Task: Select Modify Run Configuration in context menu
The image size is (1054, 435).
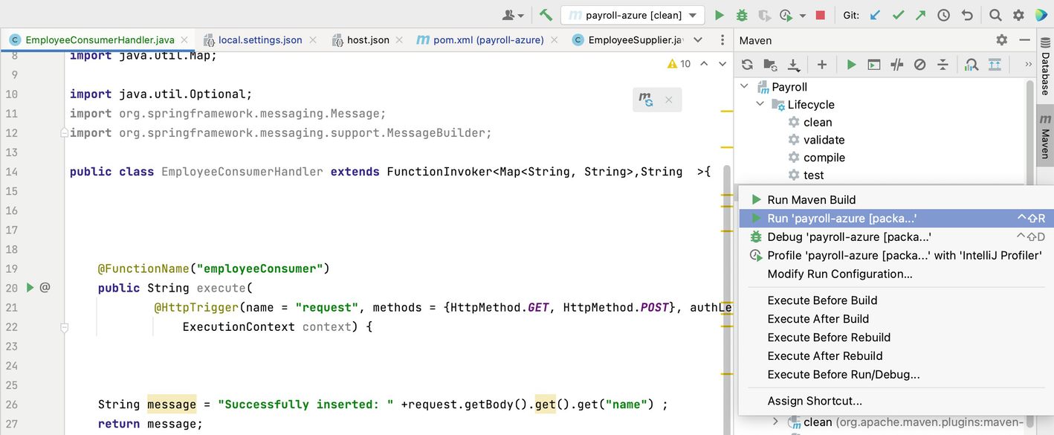Action: click(x=839, y=274)
